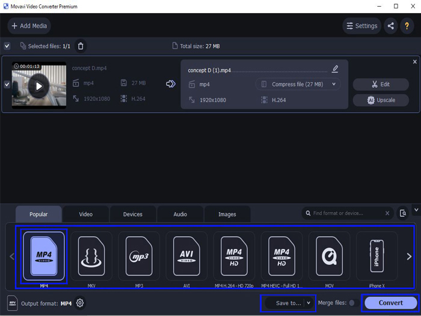
Task: Rename output file with pencil icon
Action: click(x=335, y=69)
